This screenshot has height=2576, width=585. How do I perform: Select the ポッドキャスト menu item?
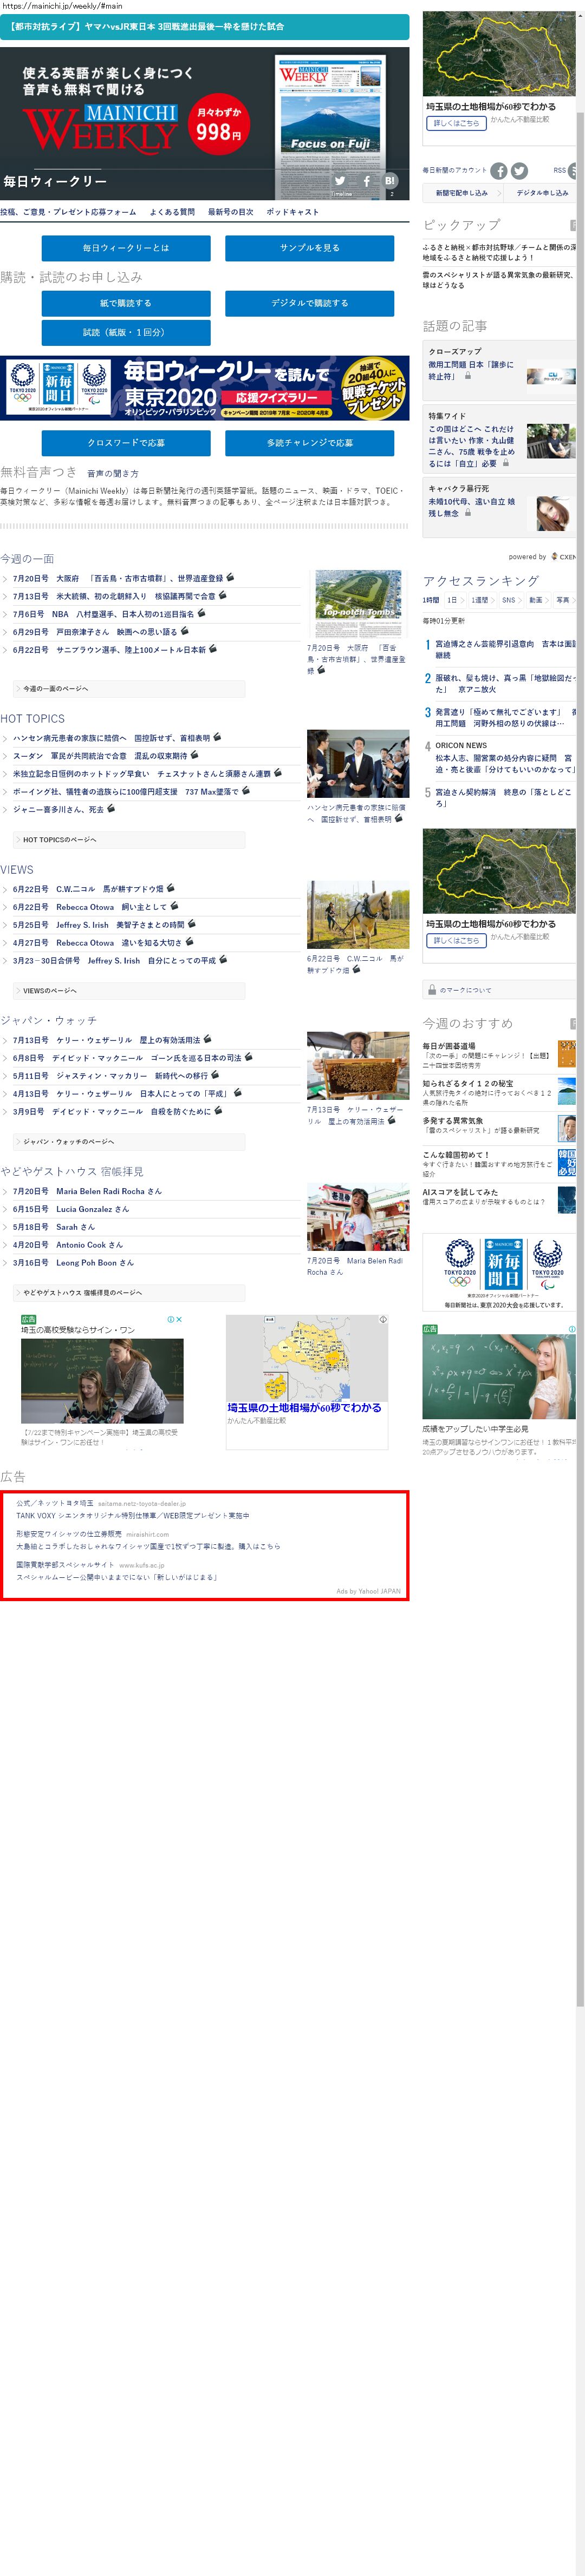pos(292,212)
